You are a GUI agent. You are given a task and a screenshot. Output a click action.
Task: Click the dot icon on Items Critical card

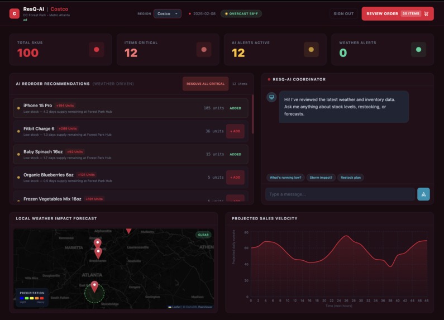coord(204,50)
